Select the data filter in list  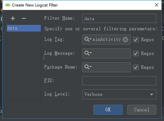click(24, 28)
